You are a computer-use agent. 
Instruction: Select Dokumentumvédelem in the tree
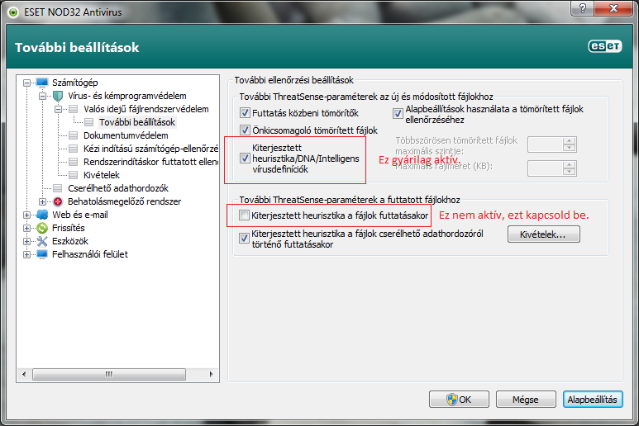coord(126,135)
